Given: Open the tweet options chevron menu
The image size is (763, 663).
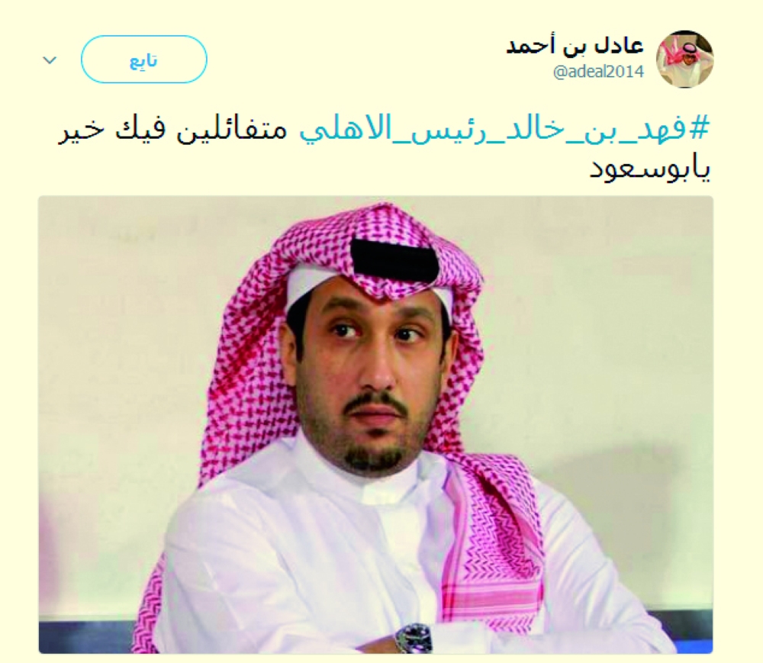Looking at the screenshot, I should click(50, 60).
